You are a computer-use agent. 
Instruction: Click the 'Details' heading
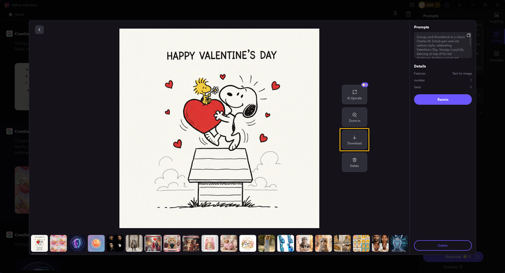[420, 66]
